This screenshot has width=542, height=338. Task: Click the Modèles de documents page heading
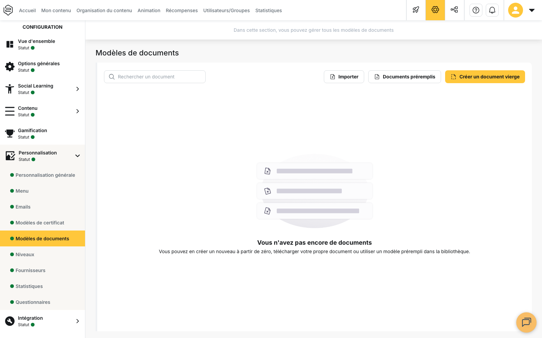tap(137, 53)
